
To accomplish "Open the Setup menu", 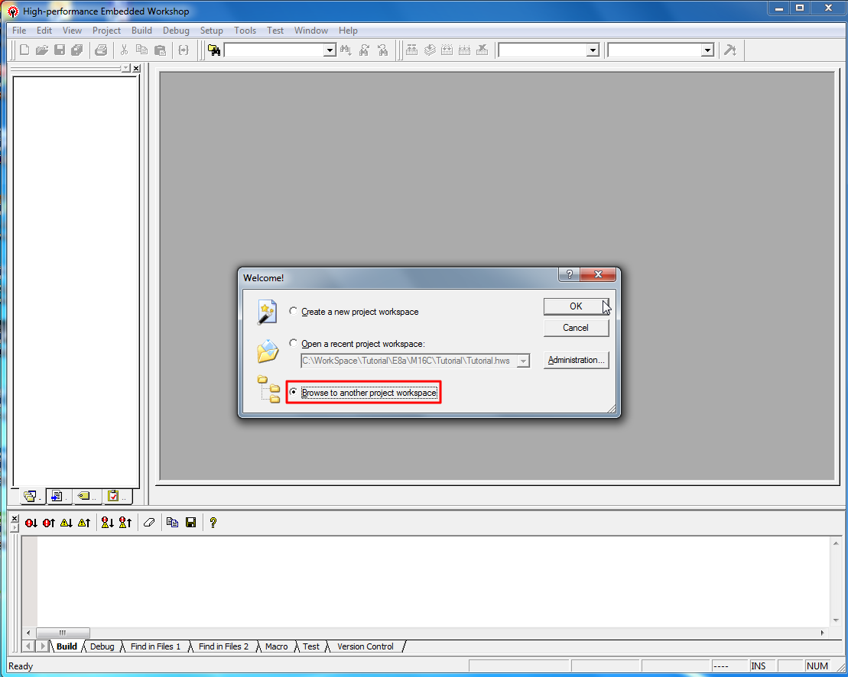I will pos(212,31).
